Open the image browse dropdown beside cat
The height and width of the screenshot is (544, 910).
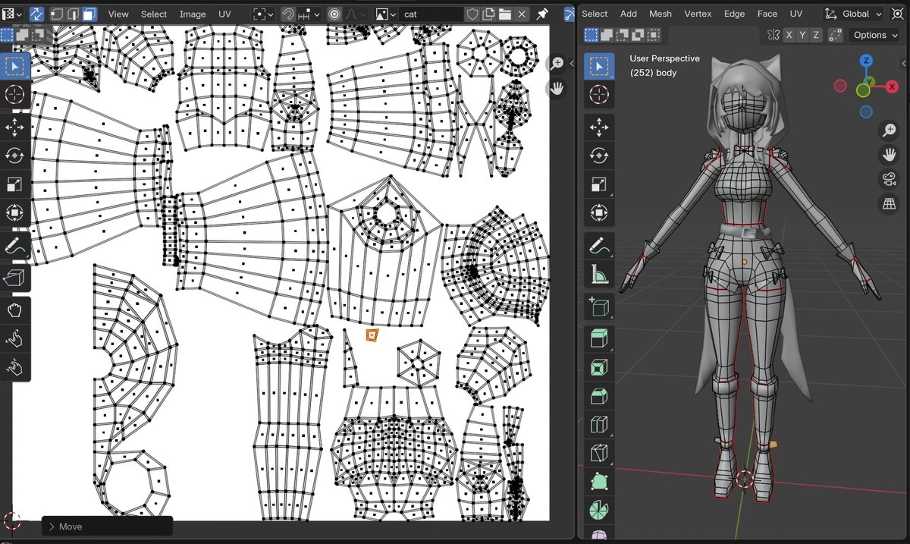[x=385, y=14]
